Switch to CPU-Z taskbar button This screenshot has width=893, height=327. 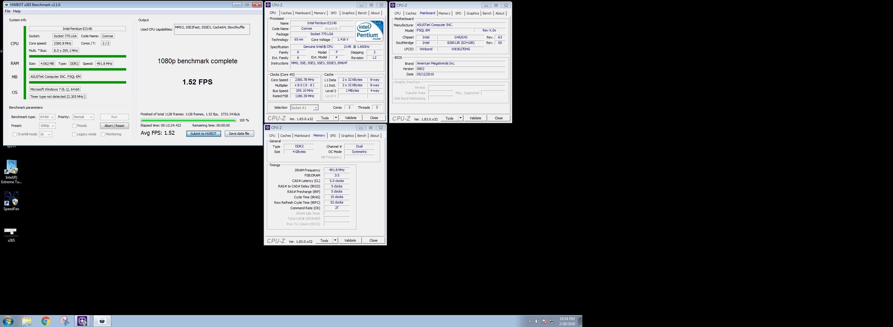click(82, 321)
